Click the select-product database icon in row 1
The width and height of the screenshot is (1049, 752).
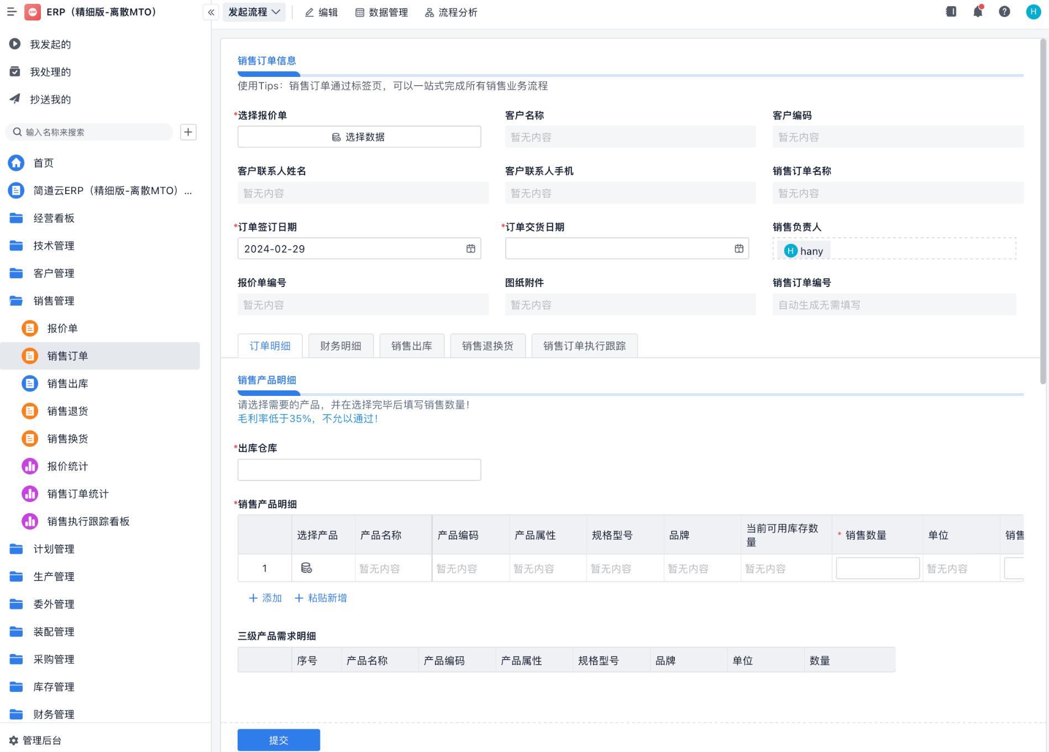click(306, 568)
